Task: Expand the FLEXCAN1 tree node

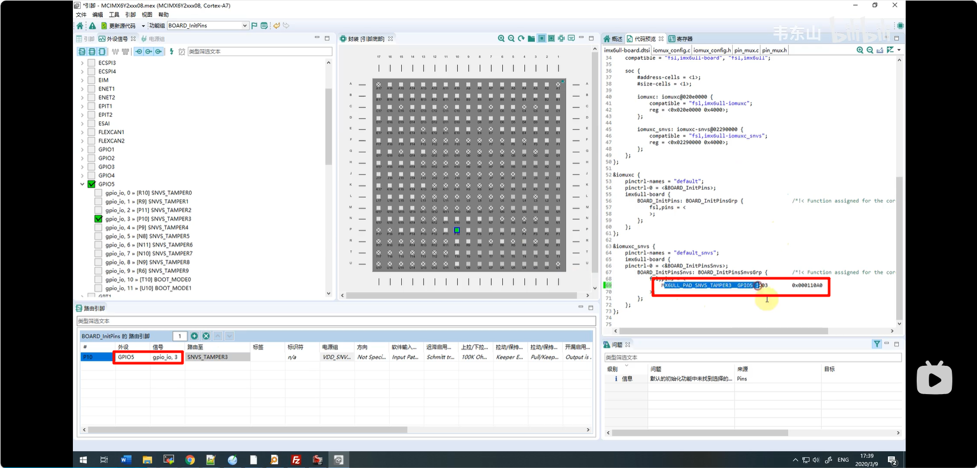Action: pyautogui.click(x=82, y=132)
